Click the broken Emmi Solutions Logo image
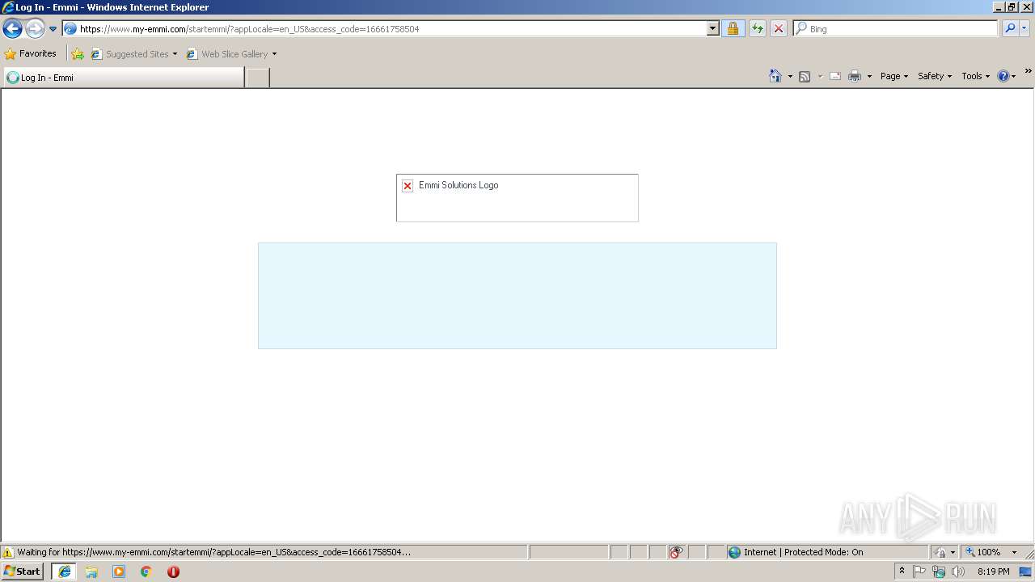This screenshot has height=582, width=1035. click(x=517, y=198)
